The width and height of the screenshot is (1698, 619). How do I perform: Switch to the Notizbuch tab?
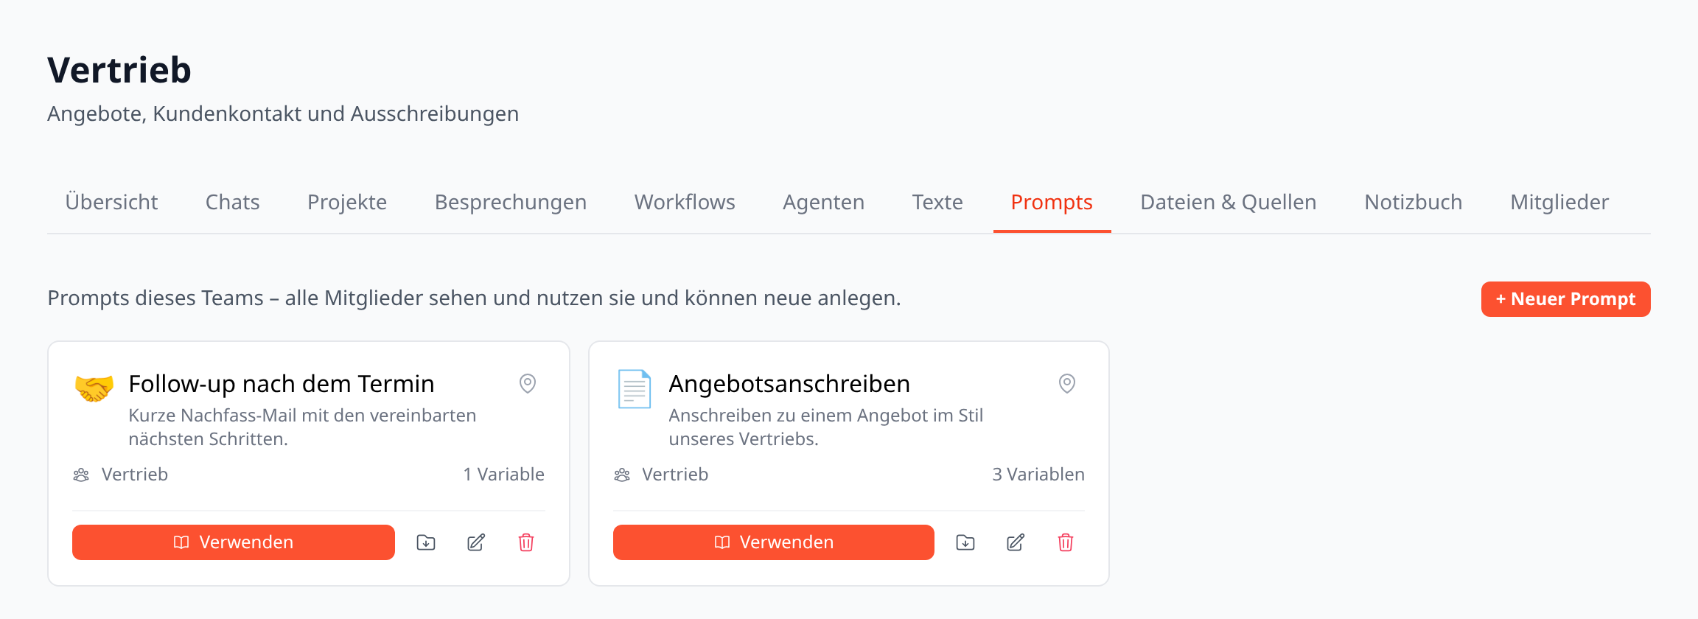pyautogui.click(x=1414, y=202)
